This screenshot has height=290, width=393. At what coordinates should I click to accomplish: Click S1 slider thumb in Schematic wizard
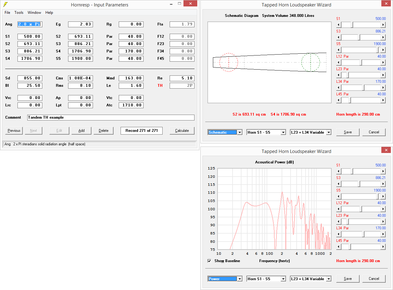pyautogui.click(x=352, y=25)
